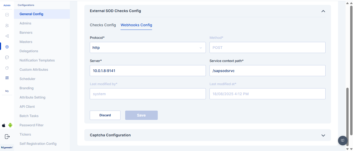Click the logout icon

pyautogui.click(x=7, y=137)
